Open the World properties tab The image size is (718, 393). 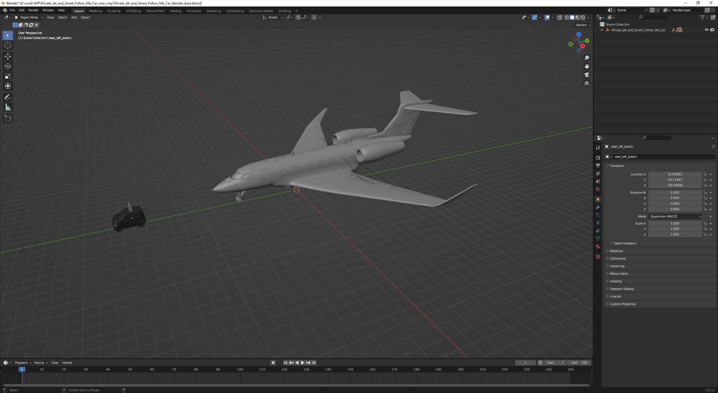(598, 189)
